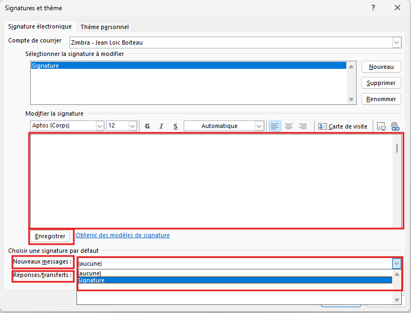Insert a picture into the signature

point(381,126)
